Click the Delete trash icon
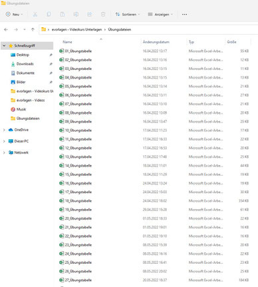Screen dimensions: 258x287 [x=103, y=15]
